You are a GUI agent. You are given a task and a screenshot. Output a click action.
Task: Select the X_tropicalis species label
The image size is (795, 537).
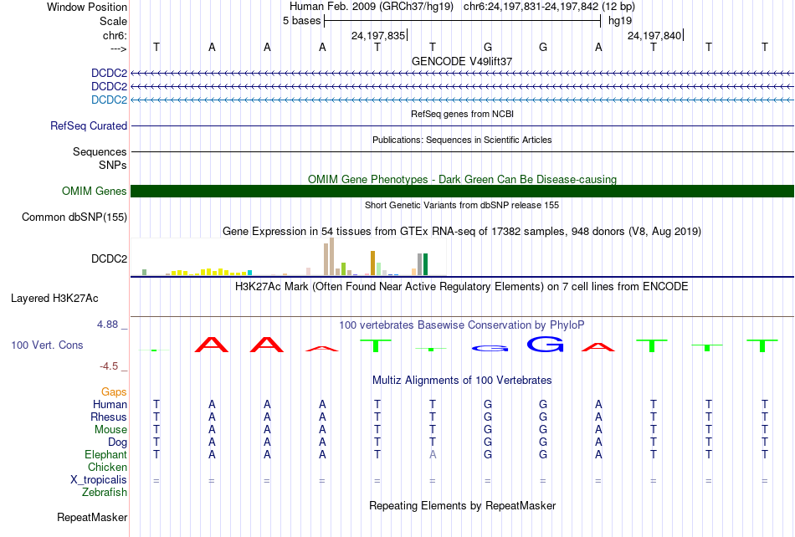point(99,480)
